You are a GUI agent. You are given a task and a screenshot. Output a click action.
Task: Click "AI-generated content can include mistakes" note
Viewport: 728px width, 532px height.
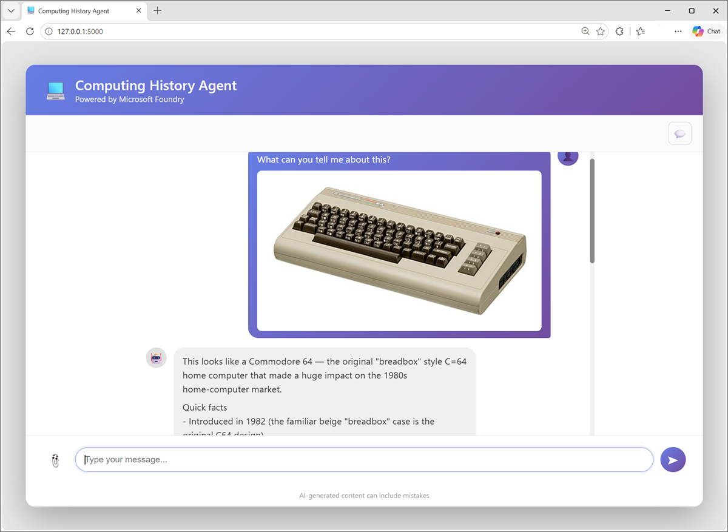364,496
